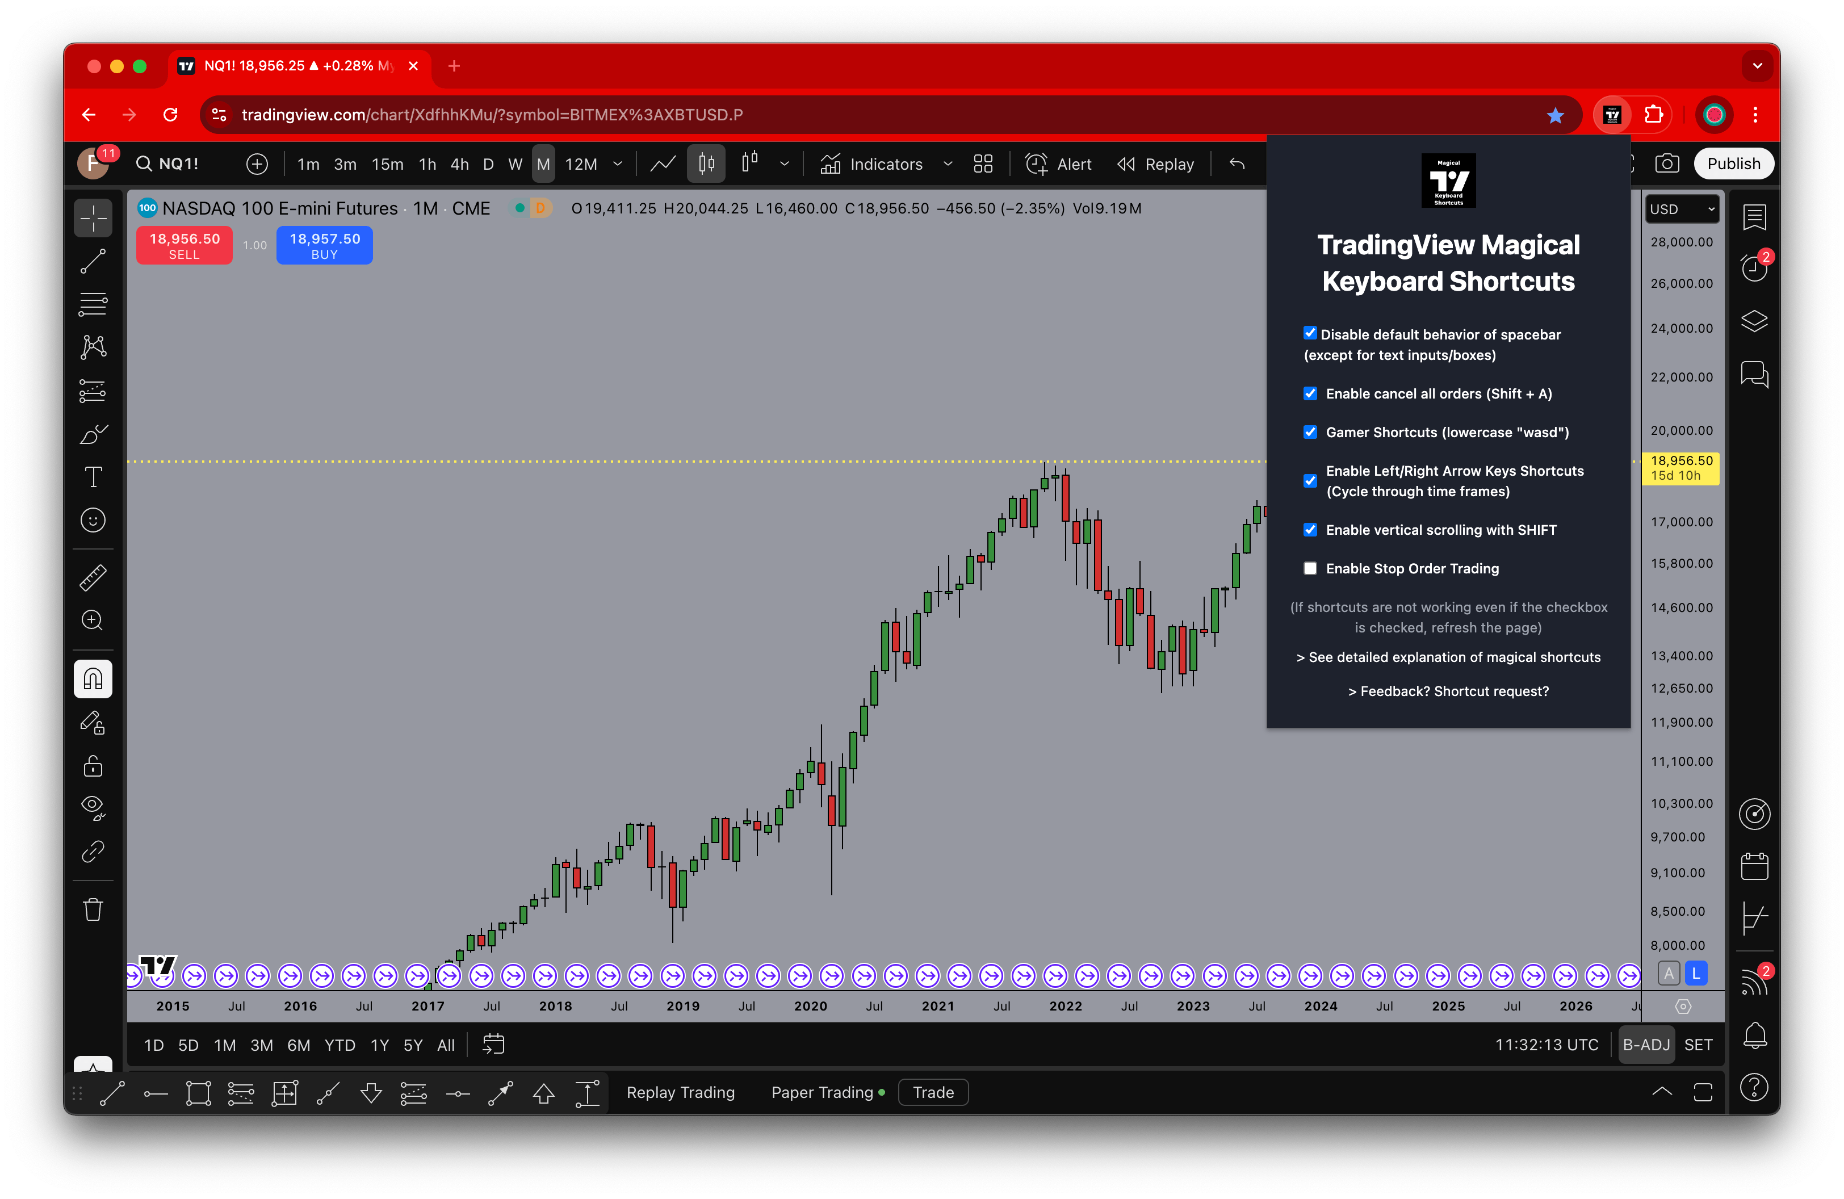Take a chart snapshot with camera

coord(1666,163)
